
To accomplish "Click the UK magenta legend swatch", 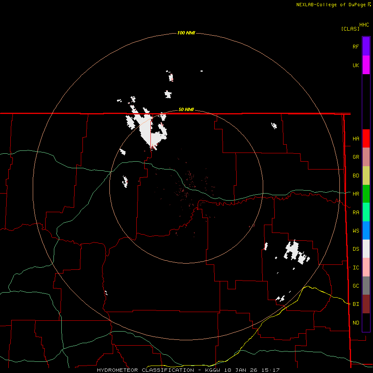I will click(x=366, y=65).
